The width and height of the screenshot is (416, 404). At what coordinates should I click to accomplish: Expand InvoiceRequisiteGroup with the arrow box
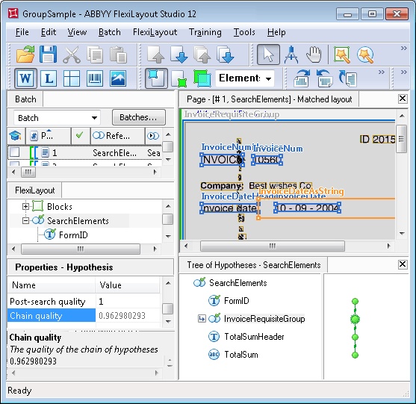(x=202, y=319)
